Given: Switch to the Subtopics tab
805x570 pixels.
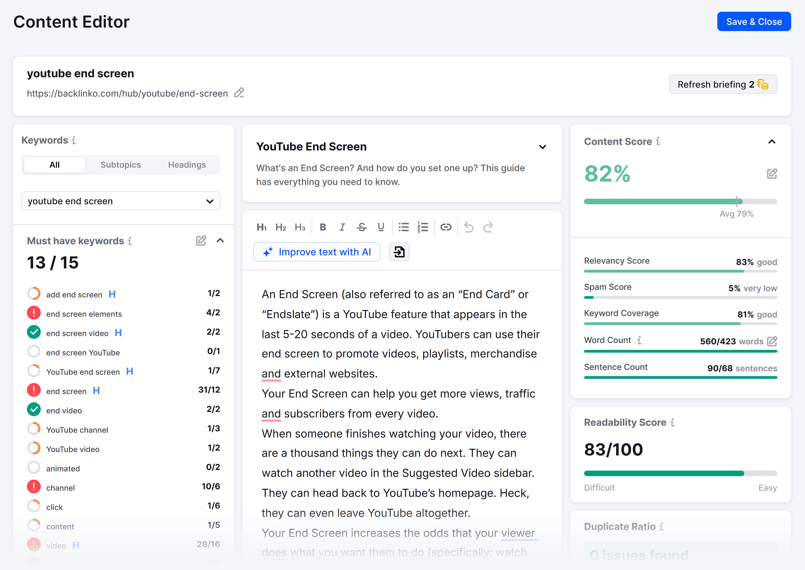Looking at the screenshot, I should tap(121, 165).
